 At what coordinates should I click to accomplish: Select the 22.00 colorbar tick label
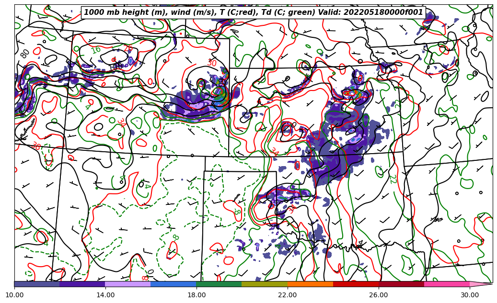pos(288,295)
